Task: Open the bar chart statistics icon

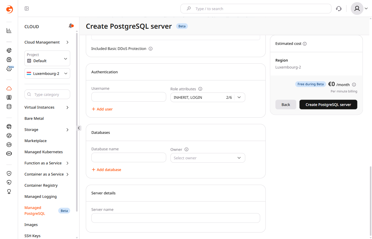Action: [9, 31]
